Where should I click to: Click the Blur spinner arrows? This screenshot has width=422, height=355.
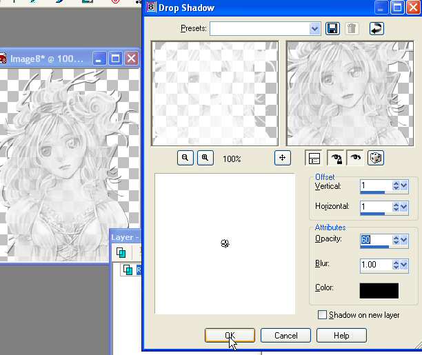[x=396, y=265]
